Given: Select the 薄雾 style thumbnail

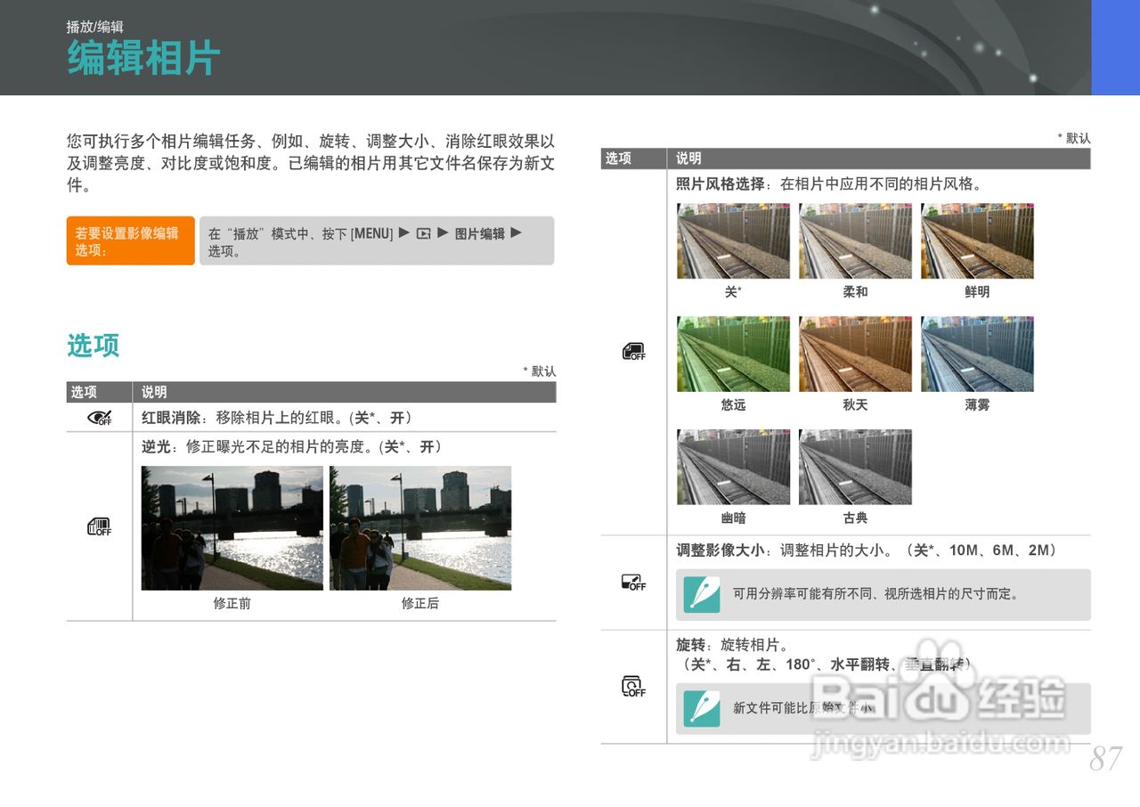Looking at the screenshot, I should pos(977,354).
